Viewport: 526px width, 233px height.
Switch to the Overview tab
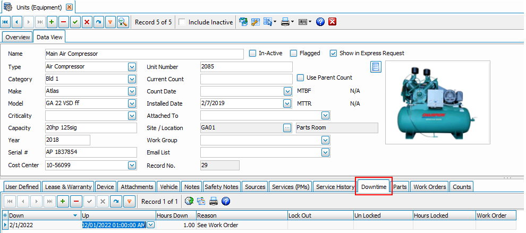coord(18,37)
